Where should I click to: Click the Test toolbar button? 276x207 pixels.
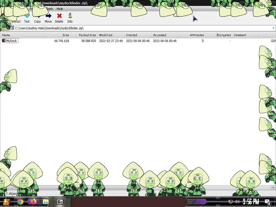pyautogui.click(x=27, y=18)
